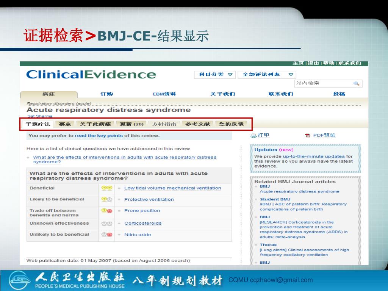Open the clinical question link about interventions

click(125, 160)
